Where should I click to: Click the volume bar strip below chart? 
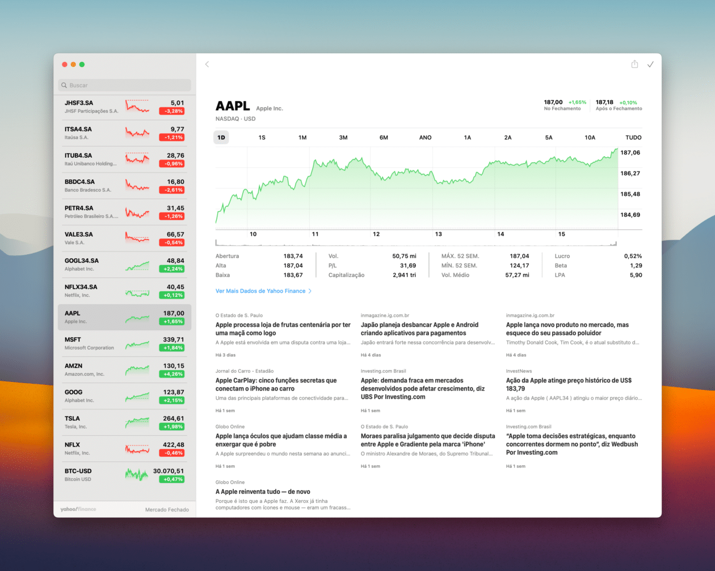pyautogui.click(x=417, y=243)
